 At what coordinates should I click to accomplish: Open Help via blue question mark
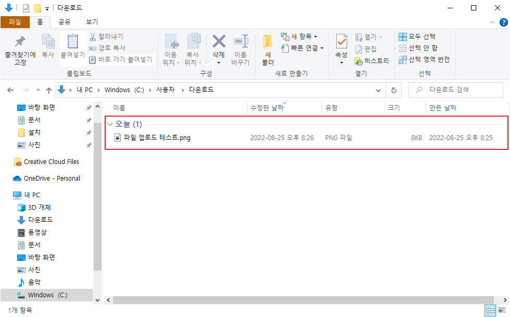click(504, 22)
